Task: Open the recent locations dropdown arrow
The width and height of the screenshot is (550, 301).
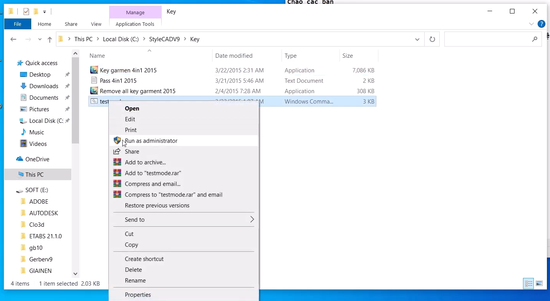Action: click(40, 39)
